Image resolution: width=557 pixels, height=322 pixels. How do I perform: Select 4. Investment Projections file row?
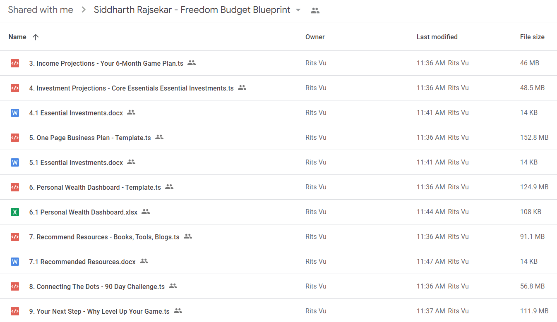coord(278,88)
